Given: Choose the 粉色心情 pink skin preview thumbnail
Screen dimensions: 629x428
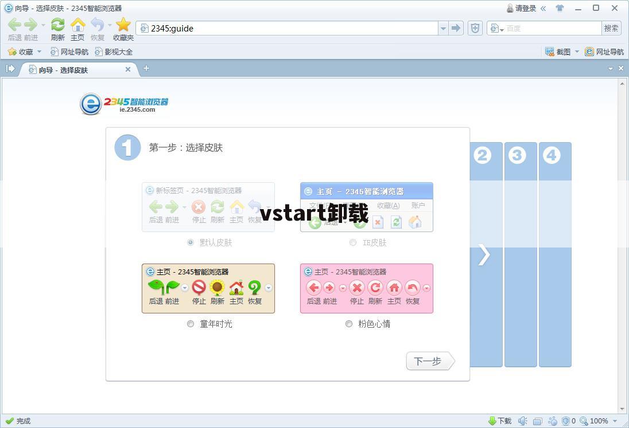Looking at the screenshot, I should [367, 288].
